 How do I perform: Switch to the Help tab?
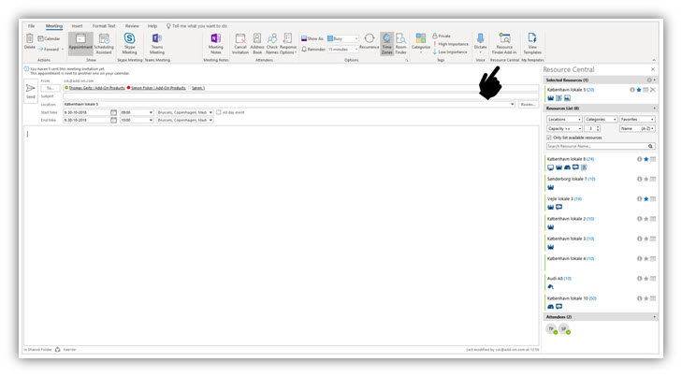click(x=152, y=26)
